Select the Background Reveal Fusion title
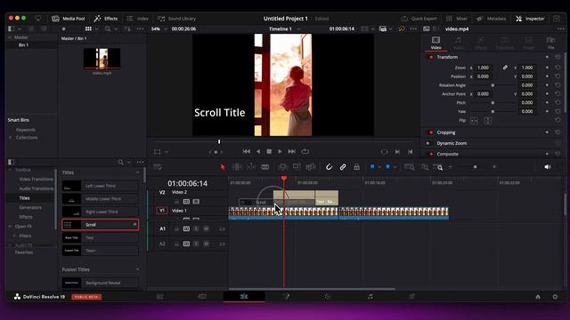 101,283
